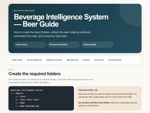
Task: Click the Important folder rule title
Action: (x=88, y=90)
